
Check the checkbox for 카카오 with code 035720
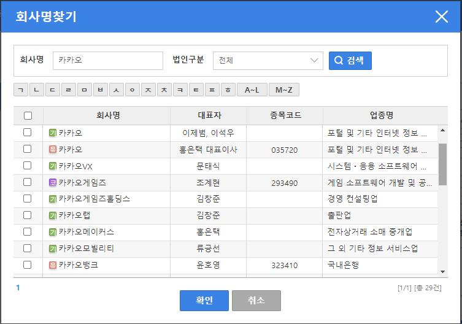click(27, 149)
